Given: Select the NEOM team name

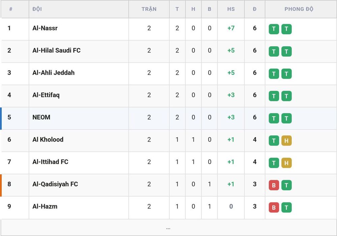Looking at the screenshot, I should 41,117.
